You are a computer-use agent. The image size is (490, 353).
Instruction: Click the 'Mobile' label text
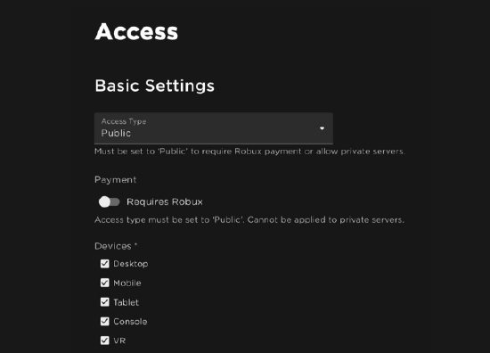127,283
